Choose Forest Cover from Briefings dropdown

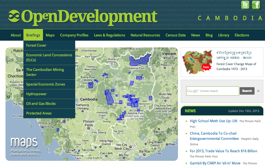pos(49,45)
